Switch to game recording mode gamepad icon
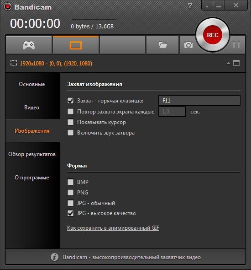The height and width of the screenshot is (270, 251). (29, 45)
